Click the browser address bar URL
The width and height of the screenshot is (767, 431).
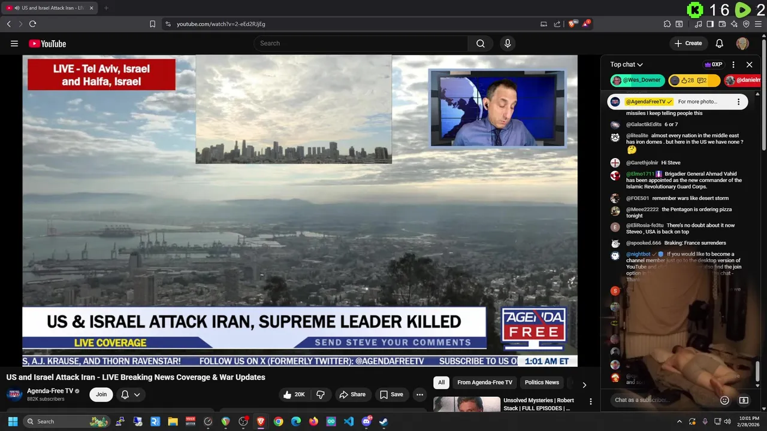click(x=221, y=24)
